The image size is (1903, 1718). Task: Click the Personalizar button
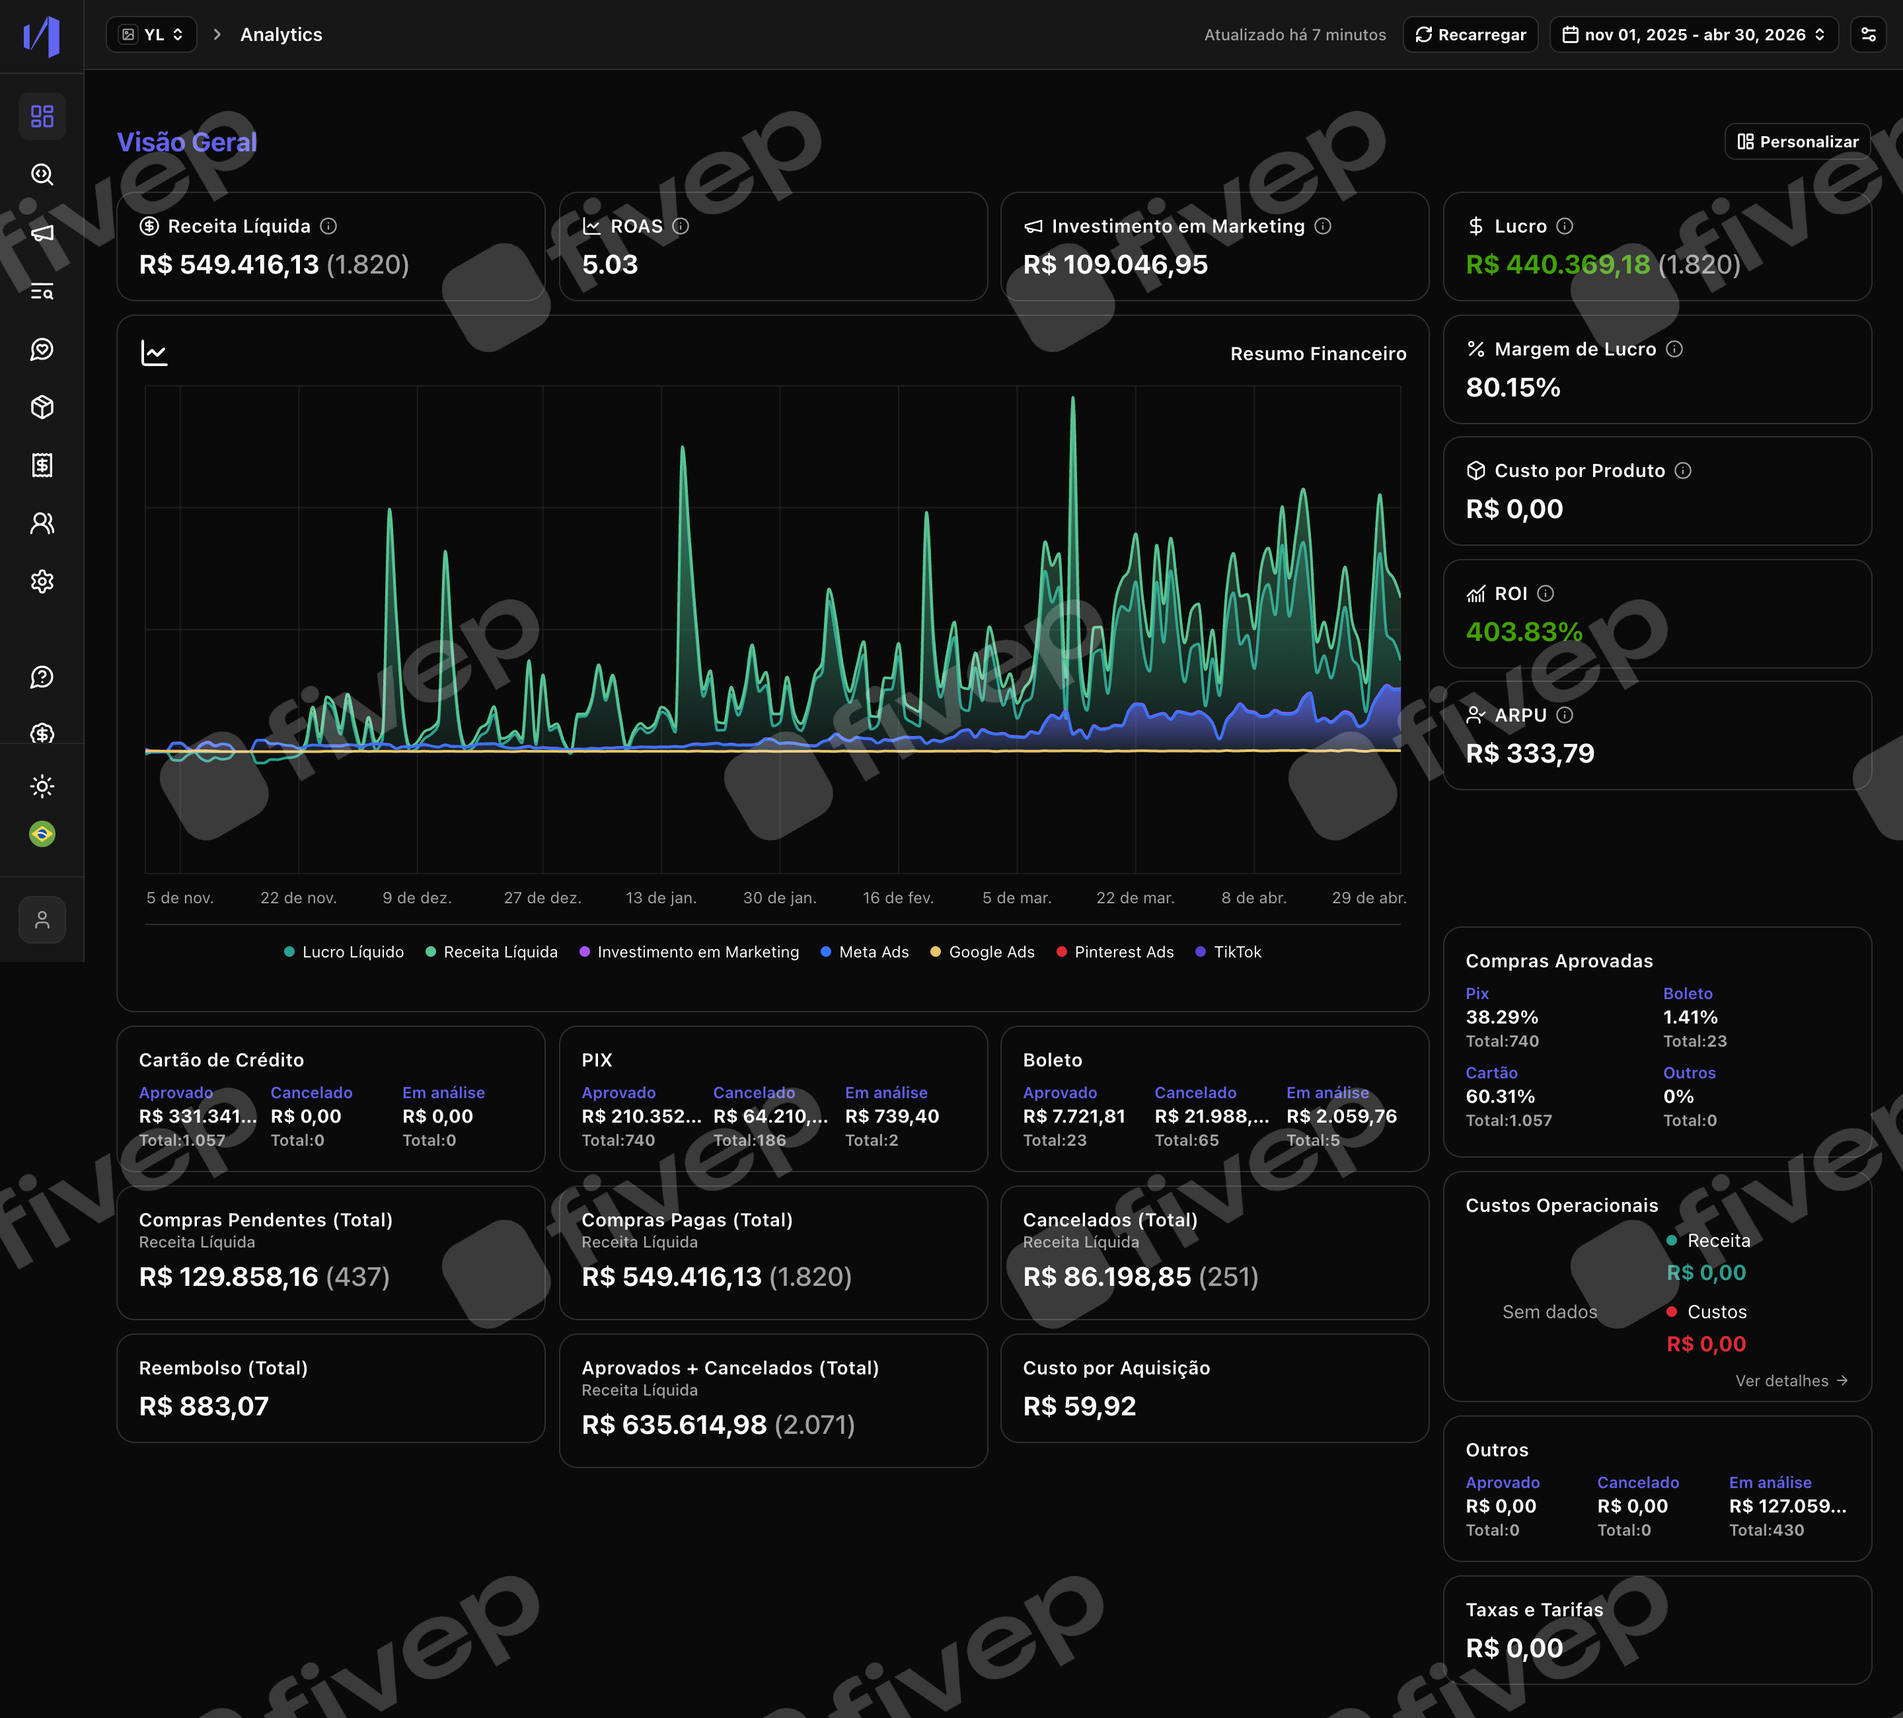(x=1797, y=141)
